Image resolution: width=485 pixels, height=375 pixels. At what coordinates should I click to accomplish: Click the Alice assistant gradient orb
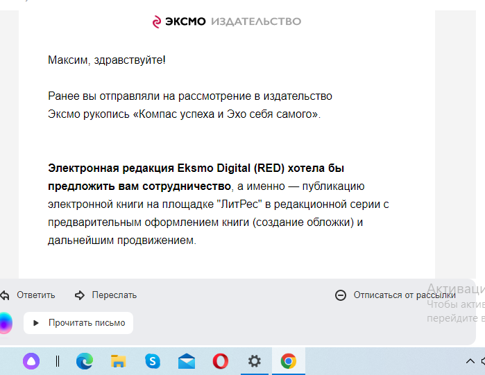[x=6, y=323]
